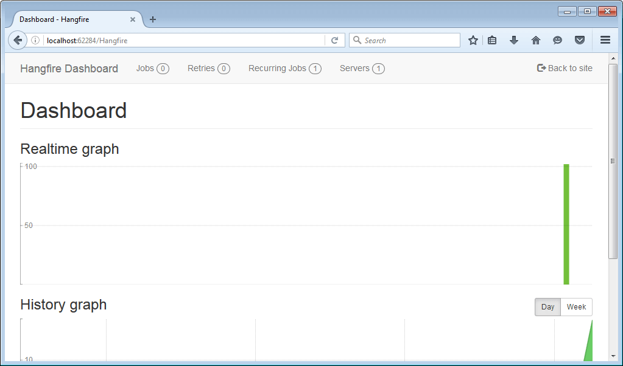This screenshot has width=623, height=366.
Task: Save page to Pocket icon
Action: pos(580,40)
